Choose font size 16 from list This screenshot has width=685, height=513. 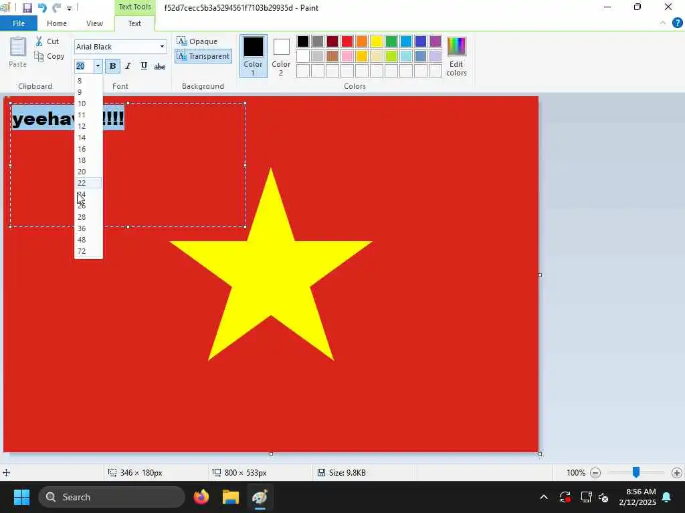click(89, 149)
